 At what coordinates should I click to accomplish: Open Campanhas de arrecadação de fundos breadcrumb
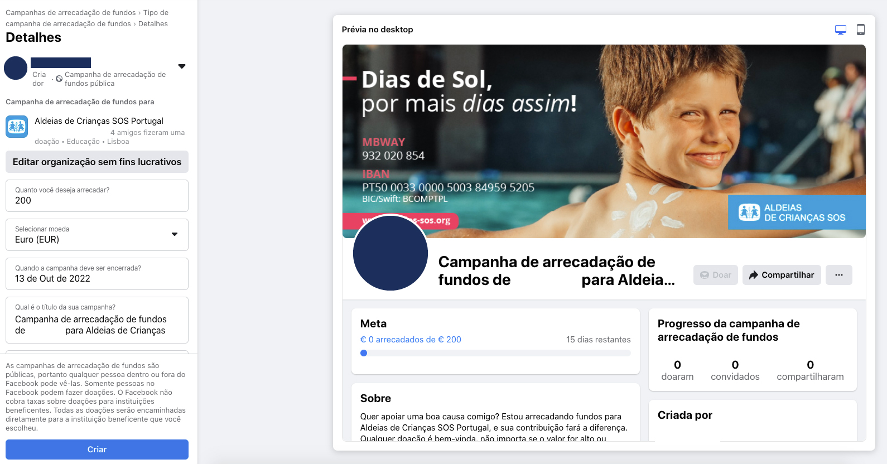pos(70,12)
